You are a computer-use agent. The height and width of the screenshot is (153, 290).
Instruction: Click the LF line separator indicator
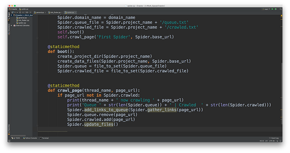point(267,141)
